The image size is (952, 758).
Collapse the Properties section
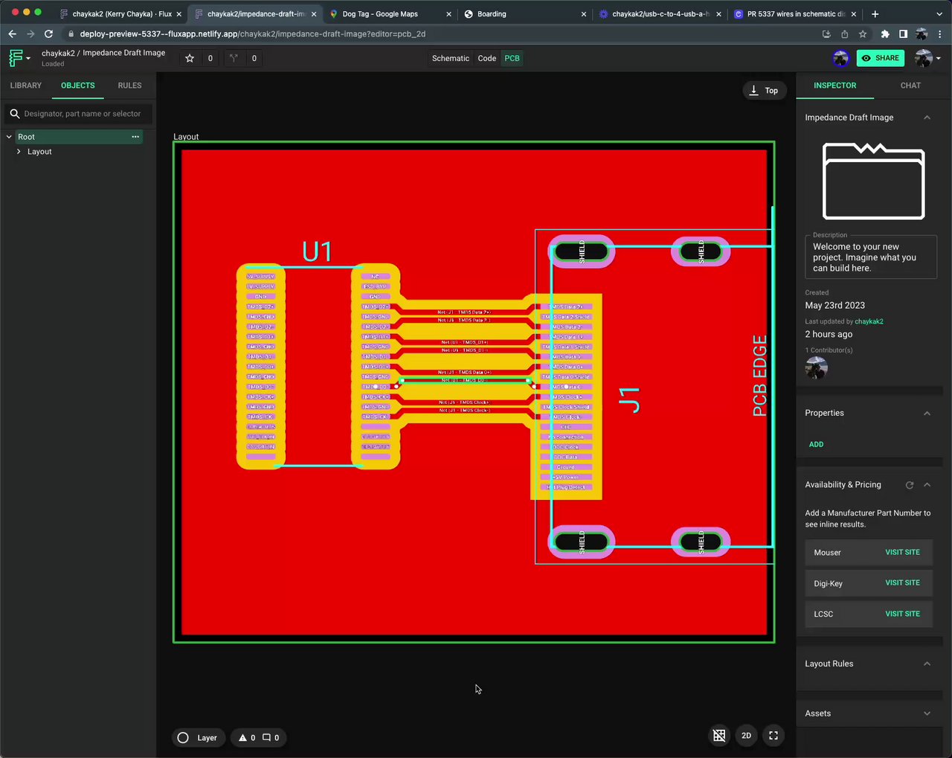(927, 414)
